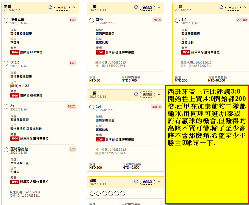Select the circle beside 蓬特韋德拉 3.70
The width and height of the screenshot is (249, 205).
(6, 150)
